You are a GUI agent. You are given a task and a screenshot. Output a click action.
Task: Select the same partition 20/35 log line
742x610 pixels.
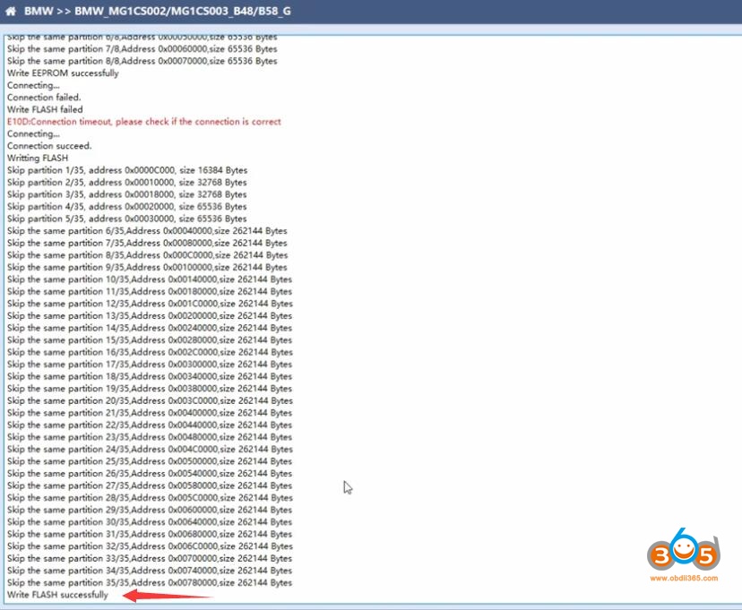click(150, 401)
